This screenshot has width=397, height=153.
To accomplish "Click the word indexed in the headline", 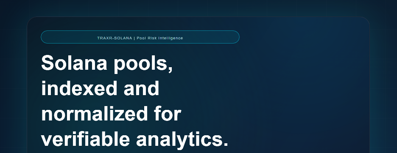I will (x=79, y=88).
